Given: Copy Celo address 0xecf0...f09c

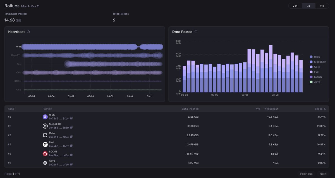Looking at the screenshot, I should tap(71, 137).
